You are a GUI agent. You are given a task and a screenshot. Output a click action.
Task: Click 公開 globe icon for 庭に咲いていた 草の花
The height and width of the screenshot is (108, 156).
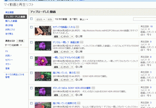click(x=77, y=80)
